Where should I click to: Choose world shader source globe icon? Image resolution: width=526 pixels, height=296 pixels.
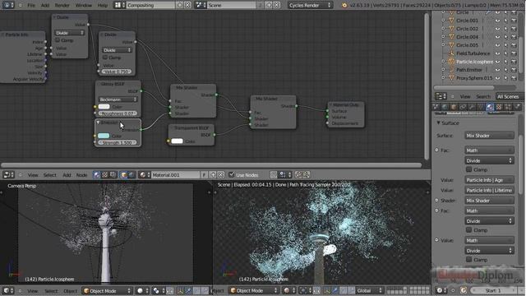[131, 175]
